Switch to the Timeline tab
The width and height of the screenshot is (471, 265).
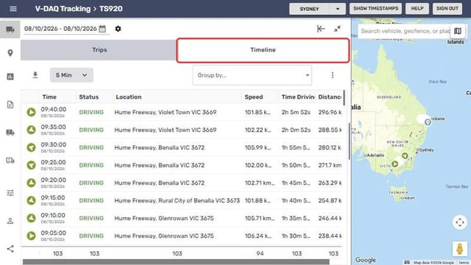pyautogui.click(x=263, y=50)
